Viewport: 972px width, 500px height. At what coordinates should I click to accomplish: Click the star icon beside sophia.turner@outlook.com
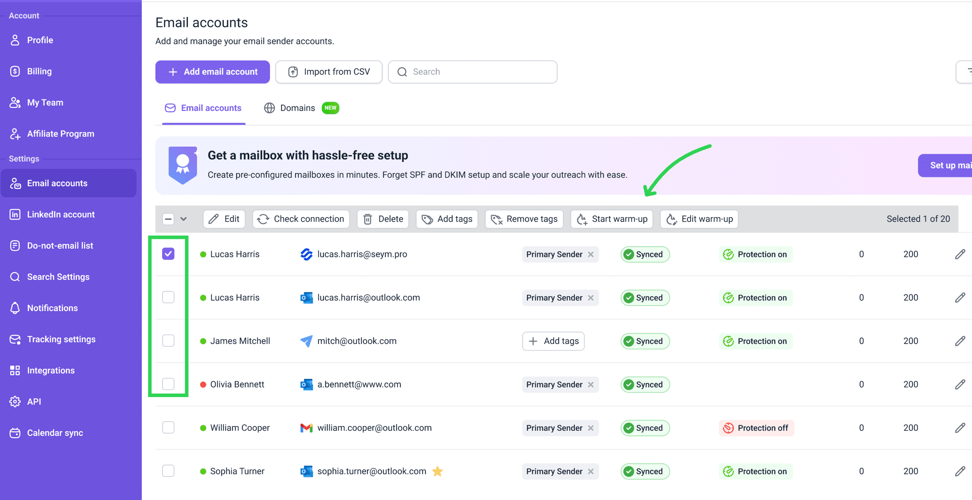coord(437,471)
